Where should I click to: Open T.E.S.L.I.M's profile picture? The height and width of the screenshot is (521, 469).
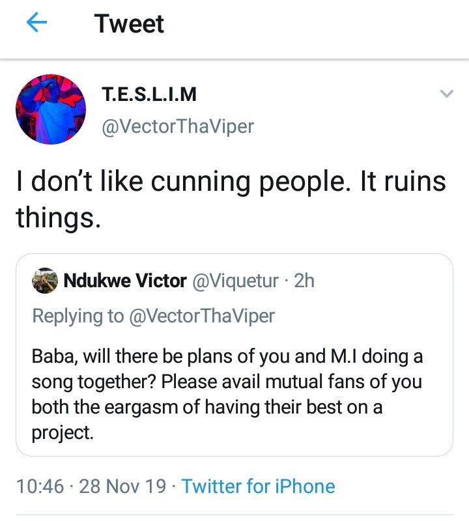pyautogui.click(x=51, y=109)
